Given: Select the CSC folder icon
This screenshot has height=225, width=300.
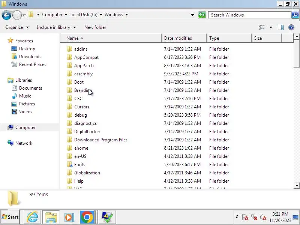Looking at the screenshot, I should pyautogui.click(x=69, y=98).
